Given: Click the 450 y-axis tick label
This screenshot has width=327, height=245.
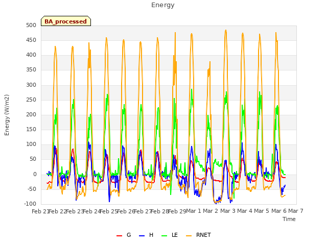Looking at the screenshot, I should click(x=31, y=40).
